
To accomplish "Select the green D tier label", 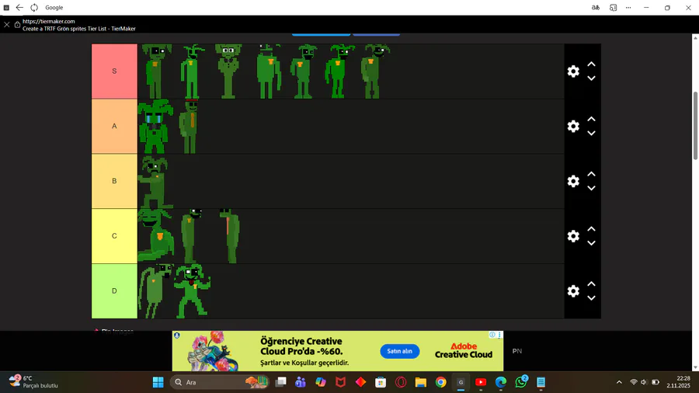I will [115, 291].
